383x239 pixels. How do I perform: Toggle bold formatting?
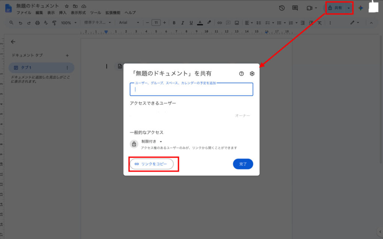[x=174, y=23]
